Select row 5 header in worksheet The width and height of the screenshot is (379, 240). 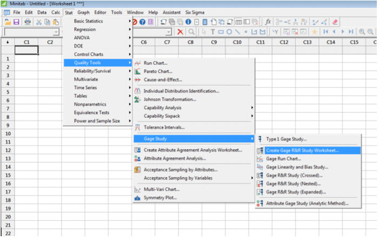point(8,92)
